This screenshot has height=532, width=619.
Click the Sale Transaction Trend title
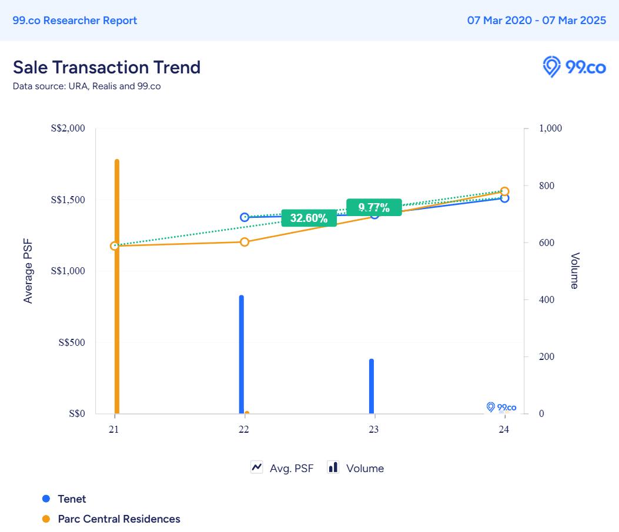[x=106, y=67]
